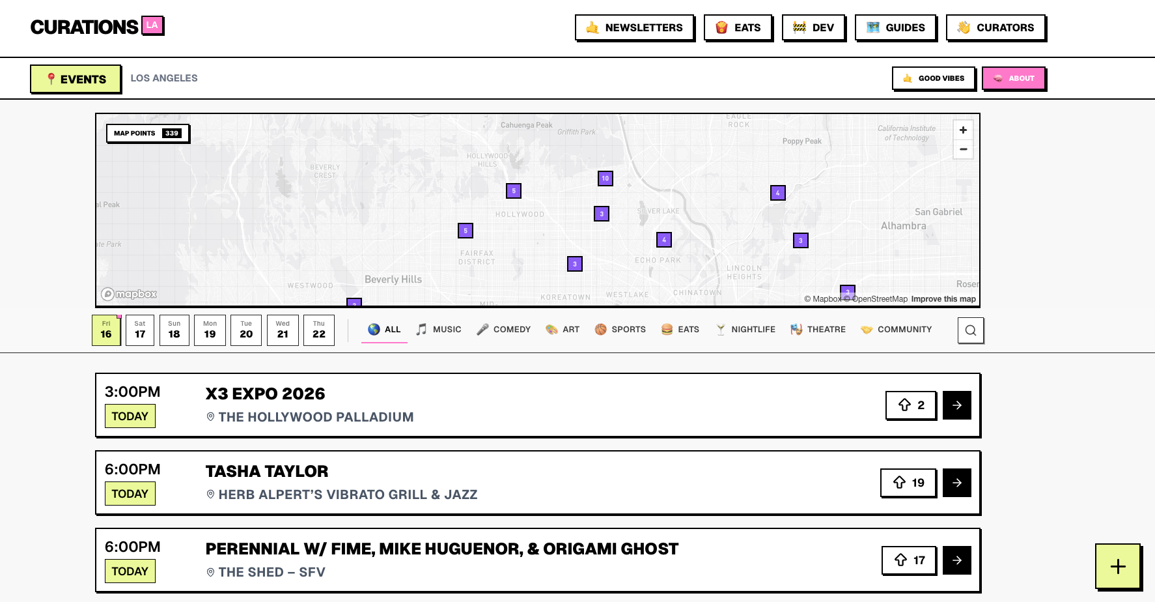Open the Newsletters page

pos(634,27)
